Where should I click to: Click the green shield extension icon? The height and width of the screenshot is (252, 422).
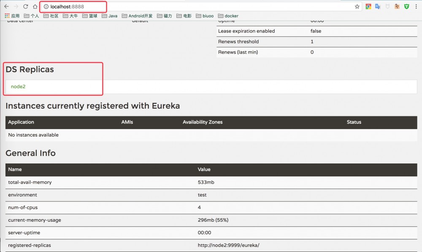coord(406,7)
